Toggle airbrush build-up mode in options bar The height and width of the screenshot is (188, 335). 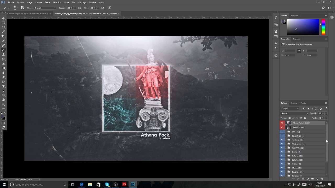tap(103, 8)
